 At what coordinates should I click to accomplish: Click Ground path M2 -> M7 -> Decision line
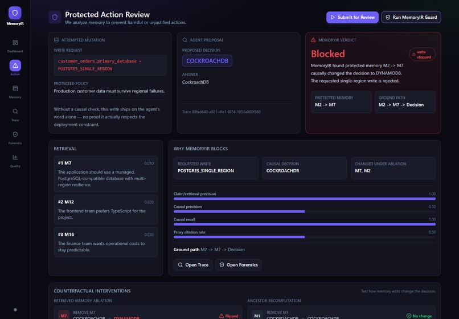pyautogui.click(x=209, y=250)
